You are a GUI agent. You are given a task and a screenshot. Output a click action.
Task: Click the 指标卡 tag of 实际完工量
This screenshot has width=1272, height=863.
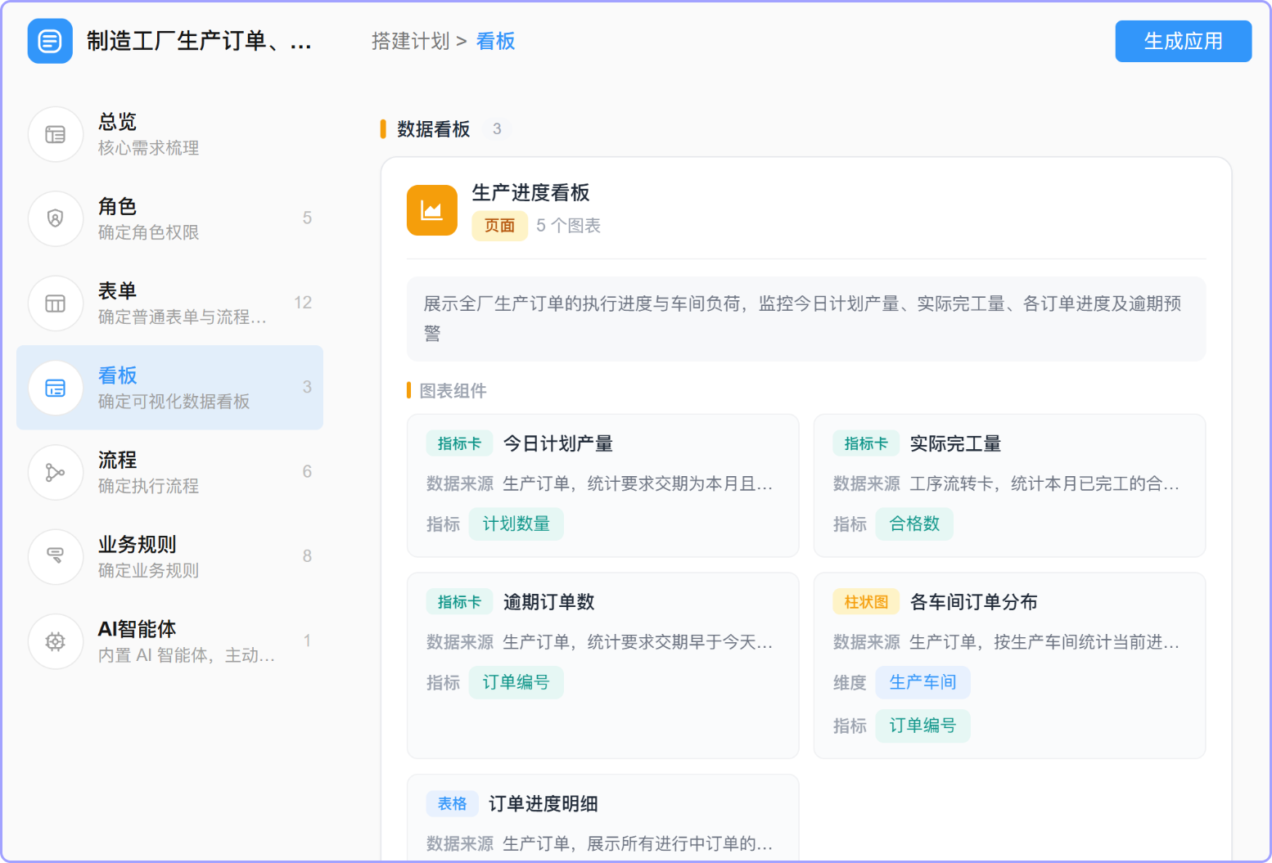click(866, 443)
